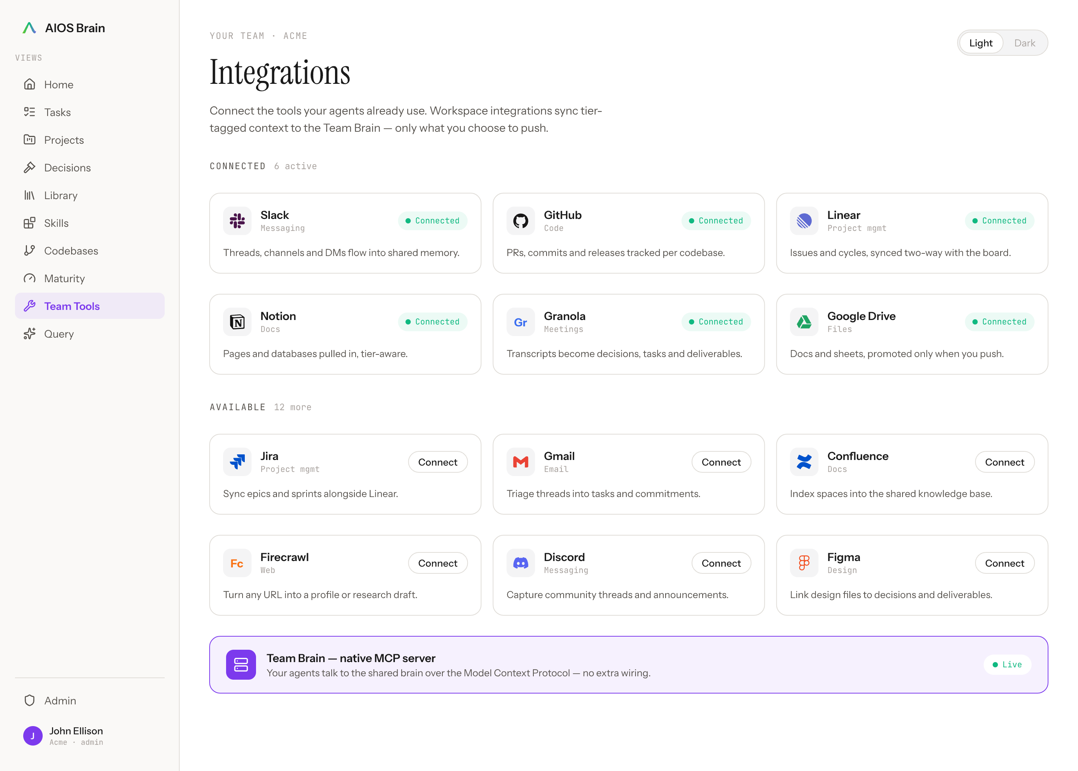Click the Decisions gavel icon
The width and height of the screenshot is (1078, 771).
[x=30, y=168]
